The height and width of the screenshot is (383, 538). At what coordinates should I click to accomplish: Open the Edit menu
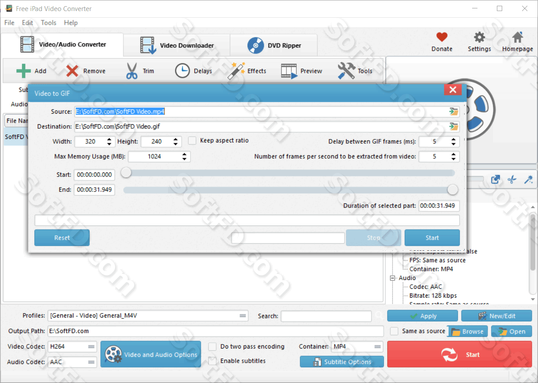pyautogui.click(x=27, y=23)
